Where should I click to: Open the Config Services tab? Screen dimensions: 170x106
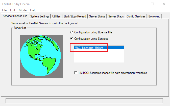point(136,16)
